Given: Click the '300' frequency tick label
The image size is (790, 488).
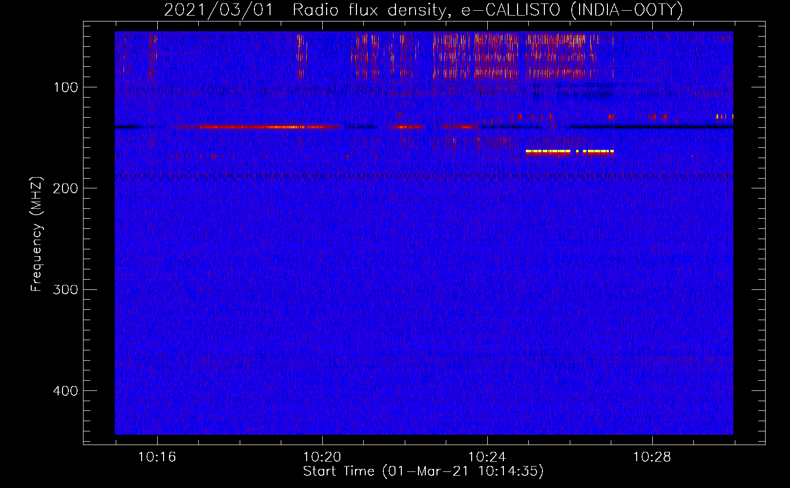Looking at the screenshot, I should pos(65,290).
